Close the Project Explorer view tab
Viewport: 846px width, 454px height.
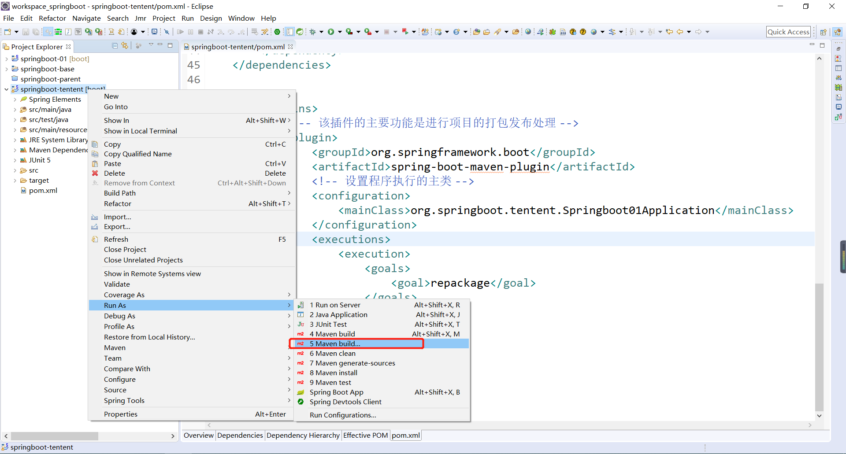[68, 47]
